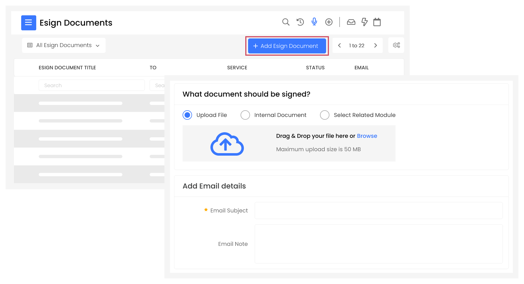Go to previous page of records

pos(339,45)
